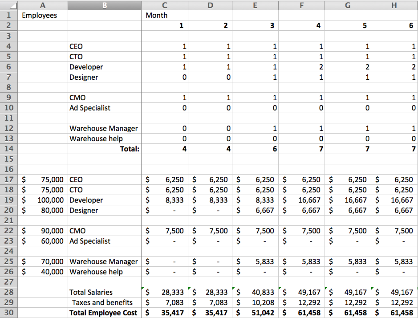Click CEO annual salary '75,000' in row 17
Viewport: 418px width, 318px height.
[x=43, y=179]
